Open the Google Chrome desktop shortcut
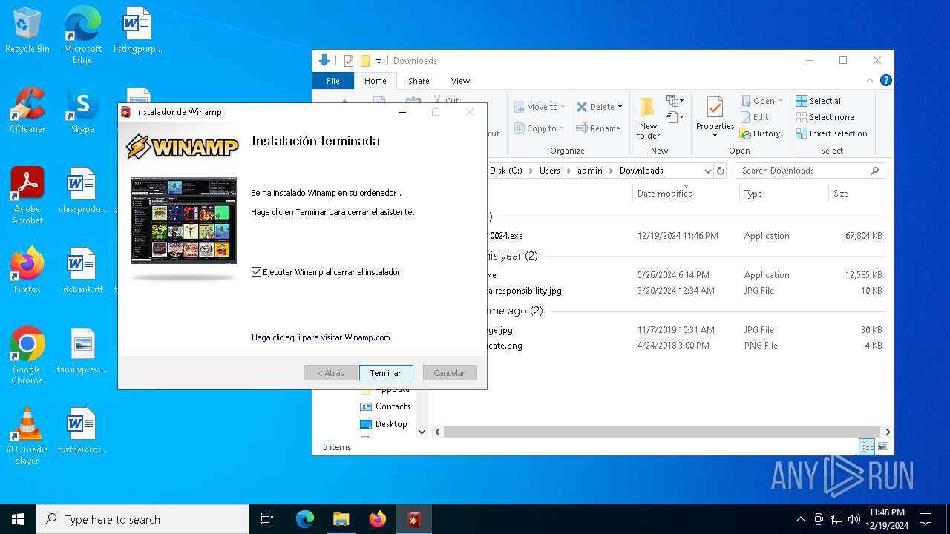 [27, 355]
